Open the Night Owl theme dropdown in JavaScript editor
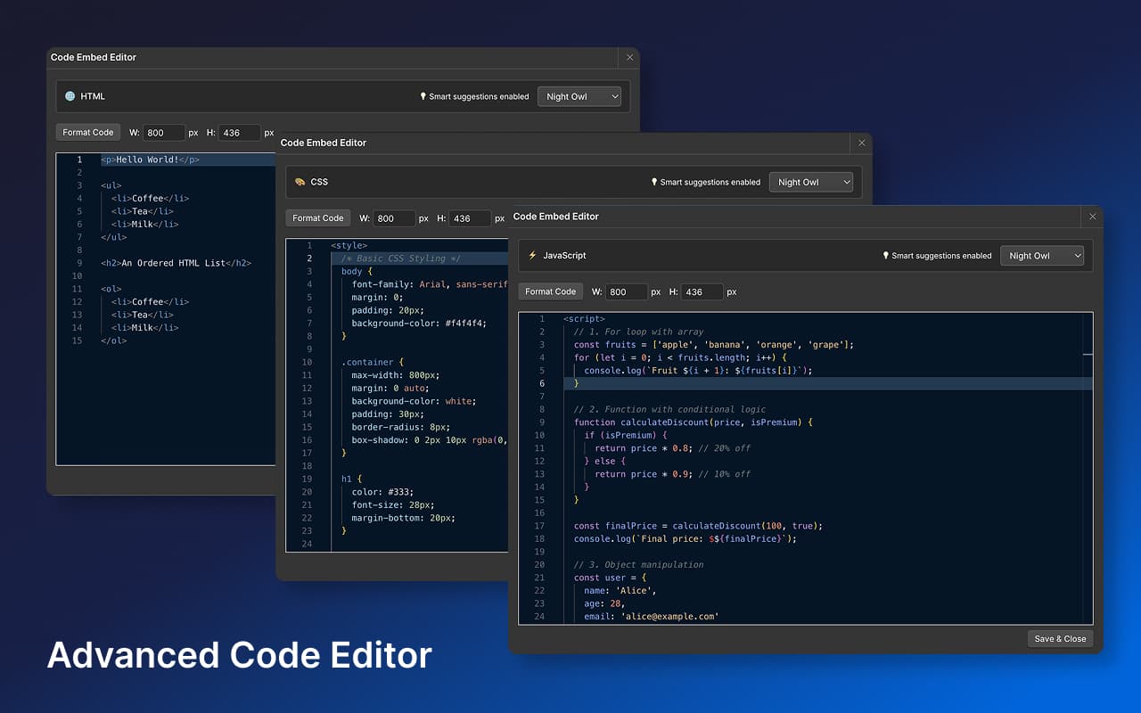1141x713 pixels. click(1041, 256)
